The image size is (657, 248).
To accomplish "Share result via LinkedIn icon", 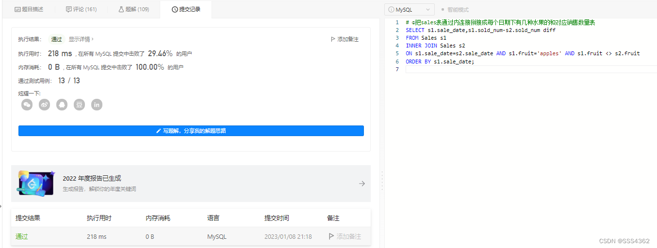I will click(x=97, y=105).
